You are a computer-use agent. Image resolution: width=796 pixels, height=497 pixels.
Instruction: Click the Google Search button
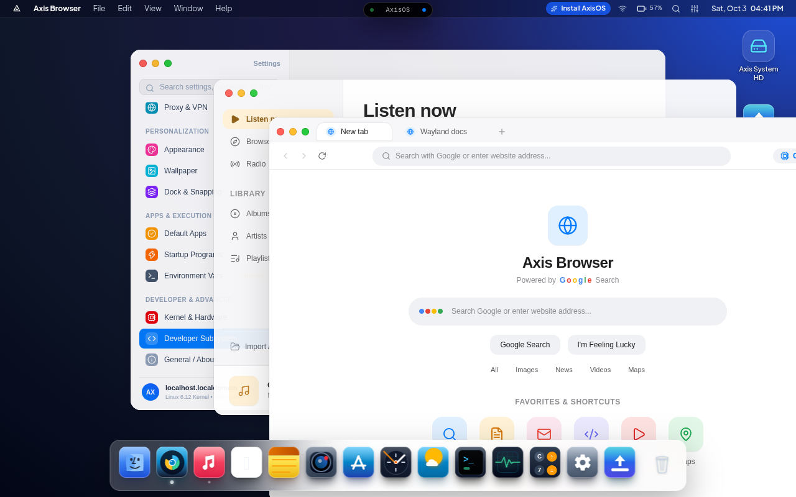525,345
